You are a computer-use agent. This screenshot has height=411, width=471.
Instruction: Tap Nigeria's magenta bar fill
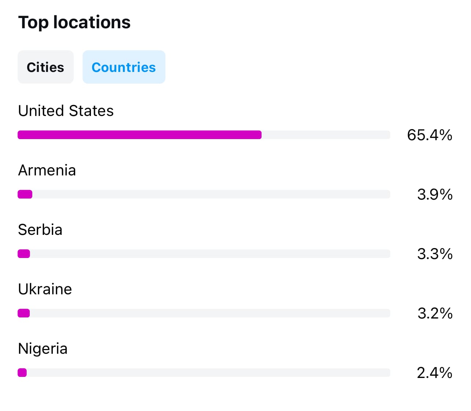tap(22, 372)
